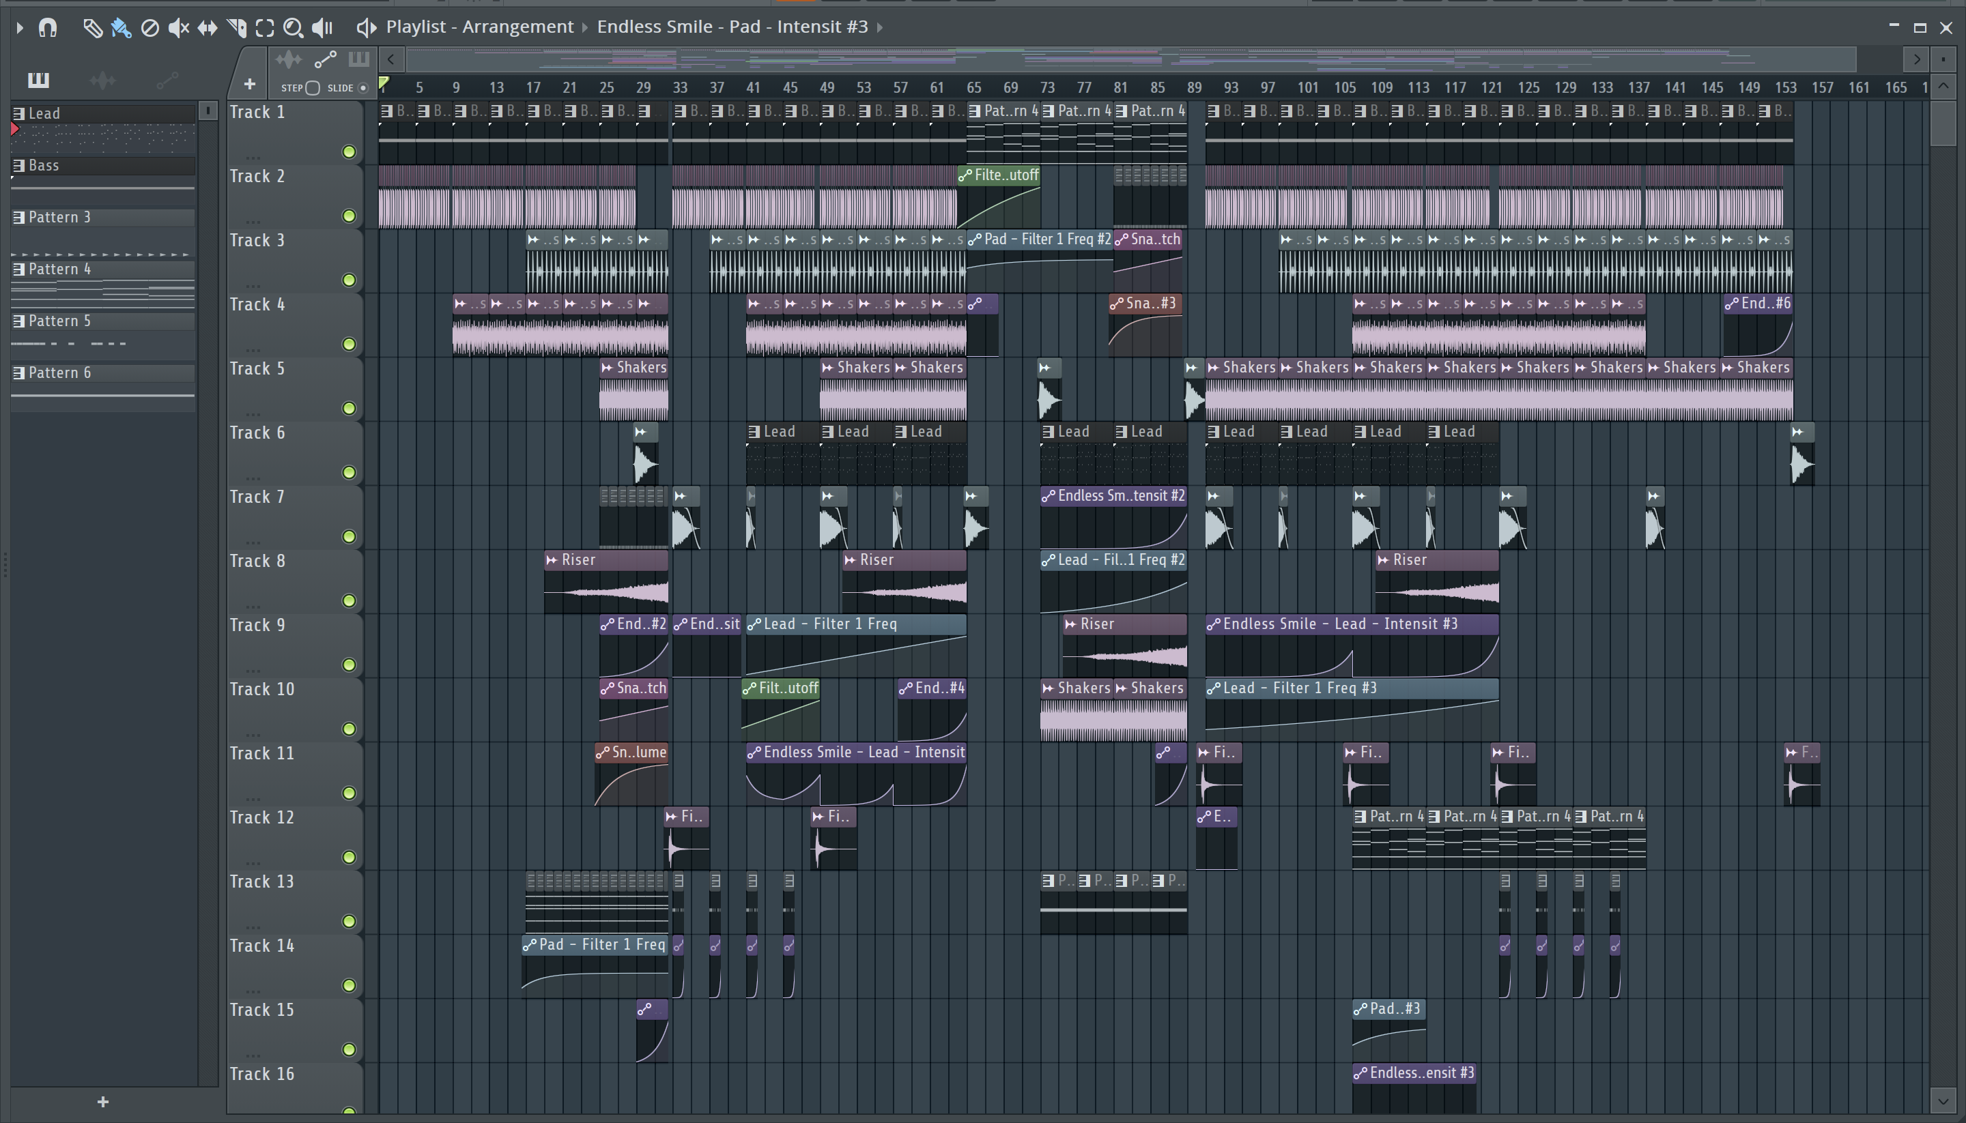Open arrow after Intensit #3 clip name

(x=880, y=28)
